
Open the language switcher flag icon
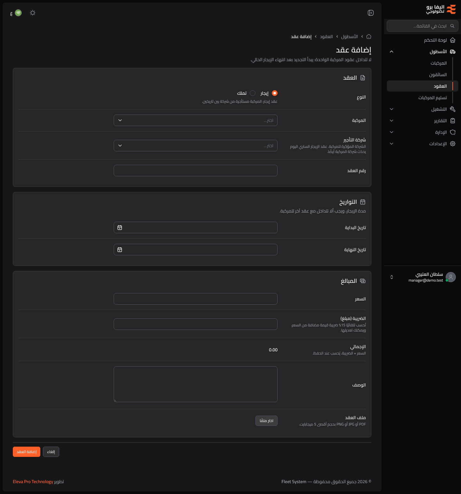pyautogui.click(x=18, y=13)
